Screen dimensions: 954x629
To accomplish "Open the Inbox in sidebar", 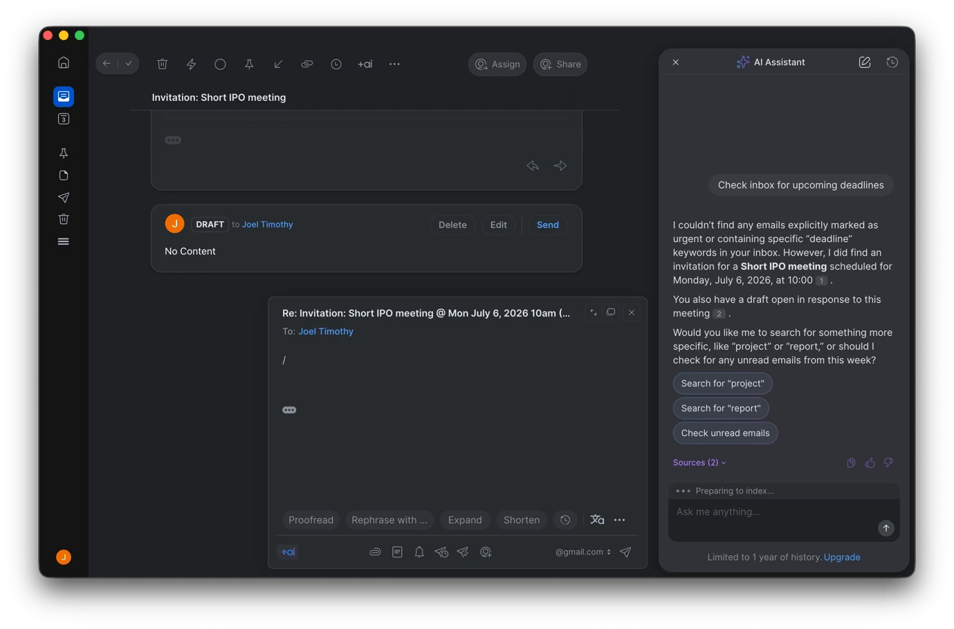I will [64, 96].
